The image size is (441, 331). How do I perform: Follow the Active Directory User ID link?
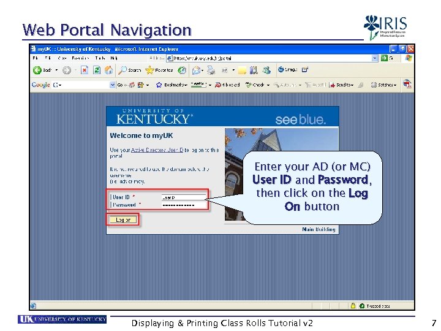click(x=157, y=150)
